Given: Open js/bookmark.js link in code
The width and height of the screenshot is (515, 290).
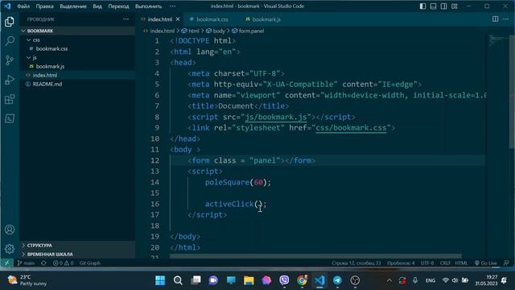Looking at the screenshot, I should (x=276, y=117).
